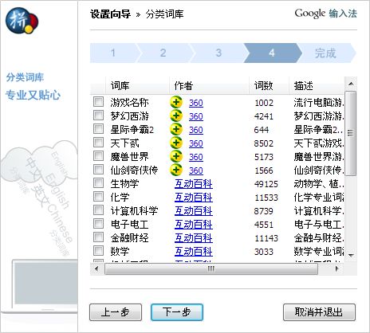This screenshot has height=333, width=370.
Task: Click the 360 icon in 游戏名称 row
Action: point(176,102)
